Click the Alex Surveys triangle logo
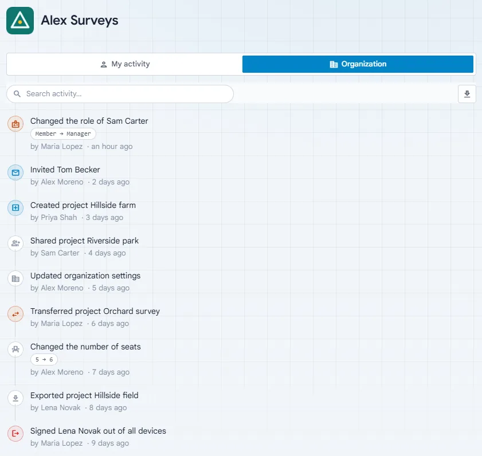 pyautogui.click(x=20, y=21)
